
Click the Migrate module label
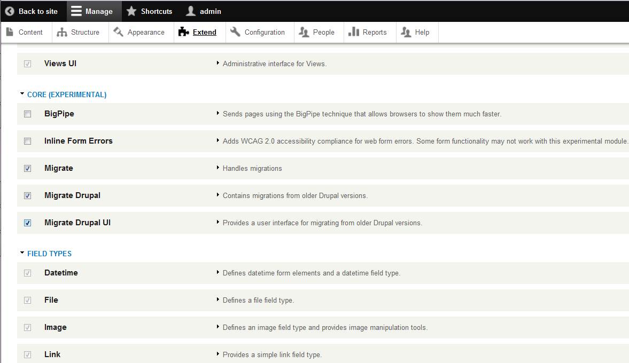[x=59, y=168]
